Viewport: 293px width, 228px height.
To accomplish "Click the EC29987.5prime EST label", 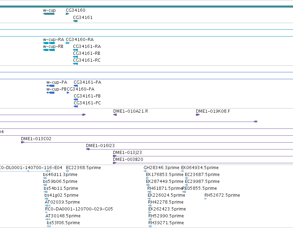I will click(x=202, y=182).
